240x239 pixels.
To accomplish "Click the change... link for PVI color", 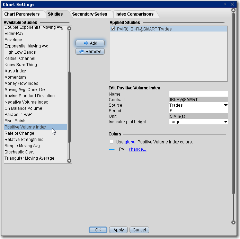I will click(x=137, y=149).
